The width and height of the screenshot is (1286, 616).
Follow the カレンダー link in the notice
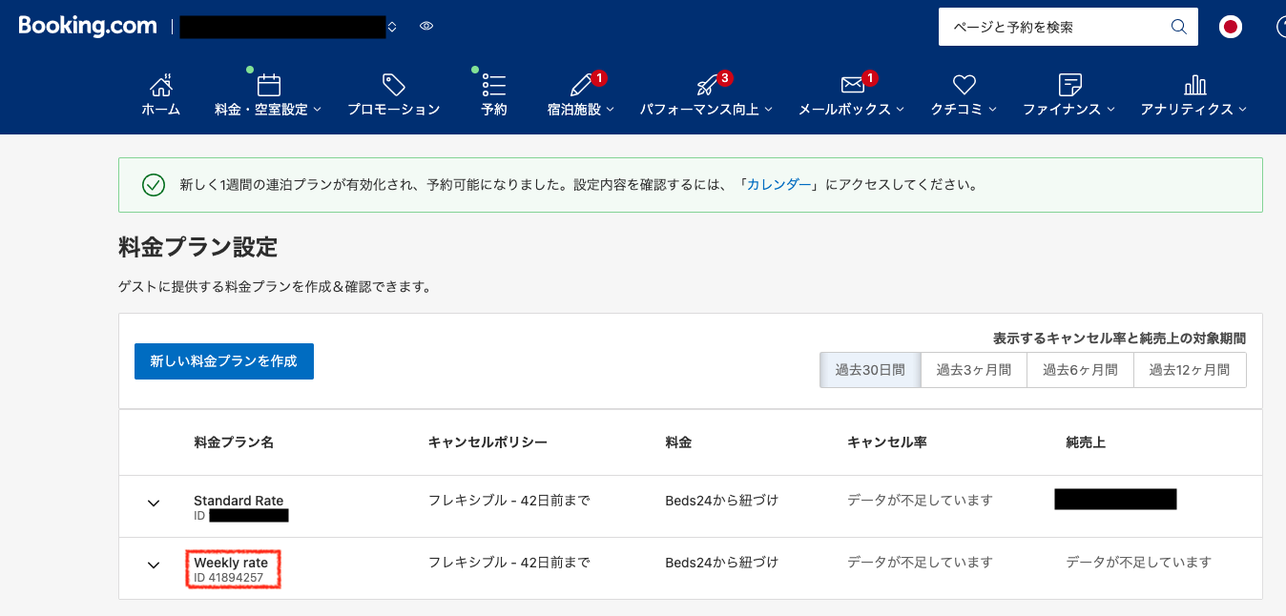[778, 185]
